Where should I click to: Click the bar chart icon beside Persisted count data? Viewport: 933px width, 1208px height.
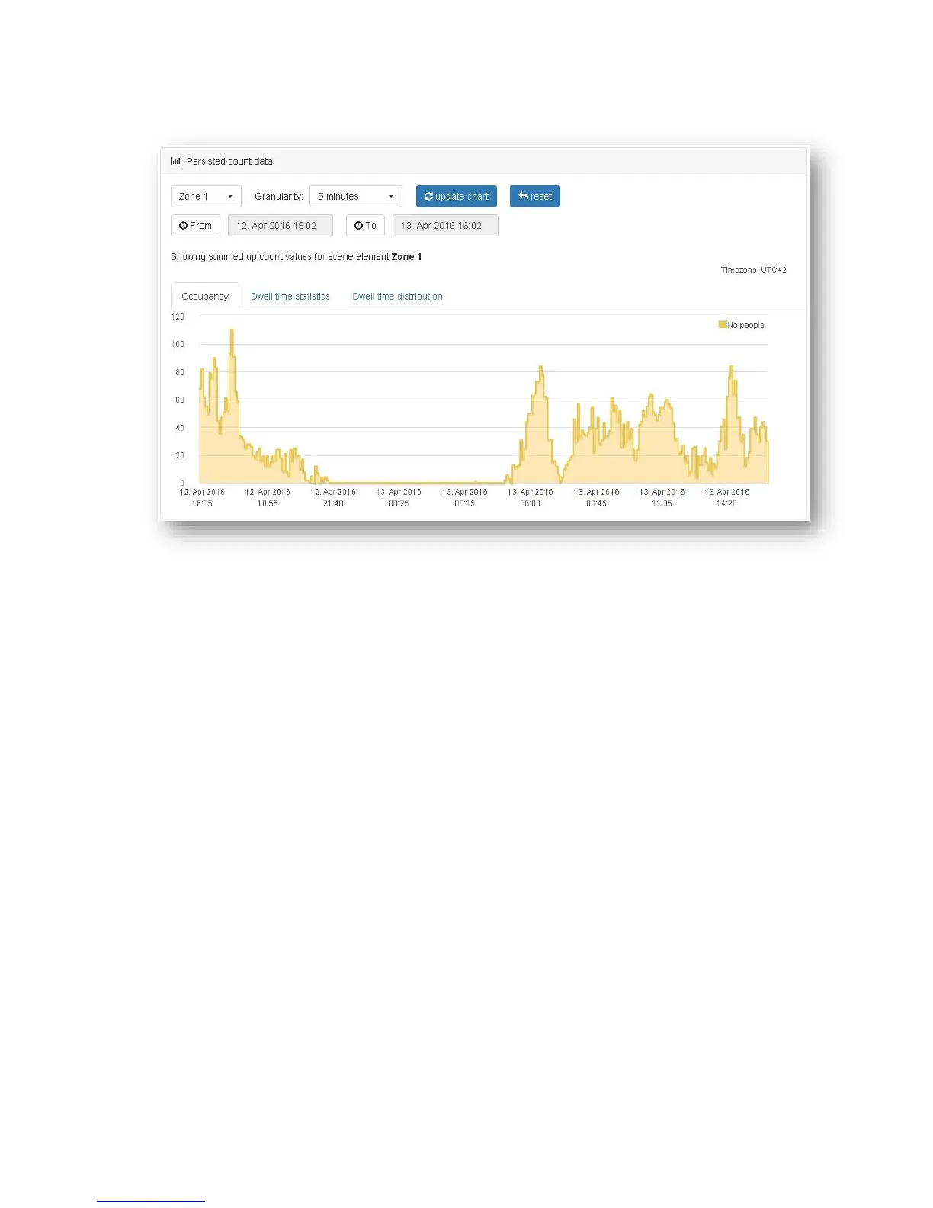tap(176, 162)
